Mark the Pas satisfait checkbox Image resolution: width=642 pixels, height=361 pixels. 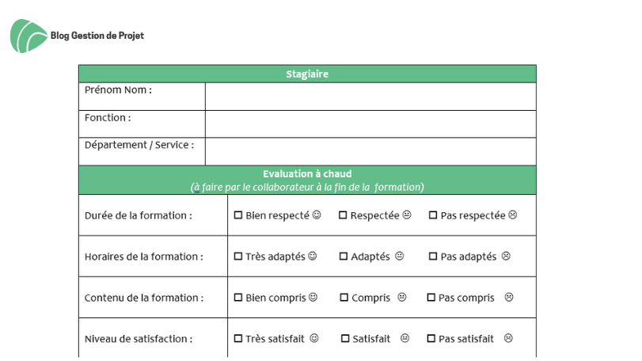click(431, 339)
